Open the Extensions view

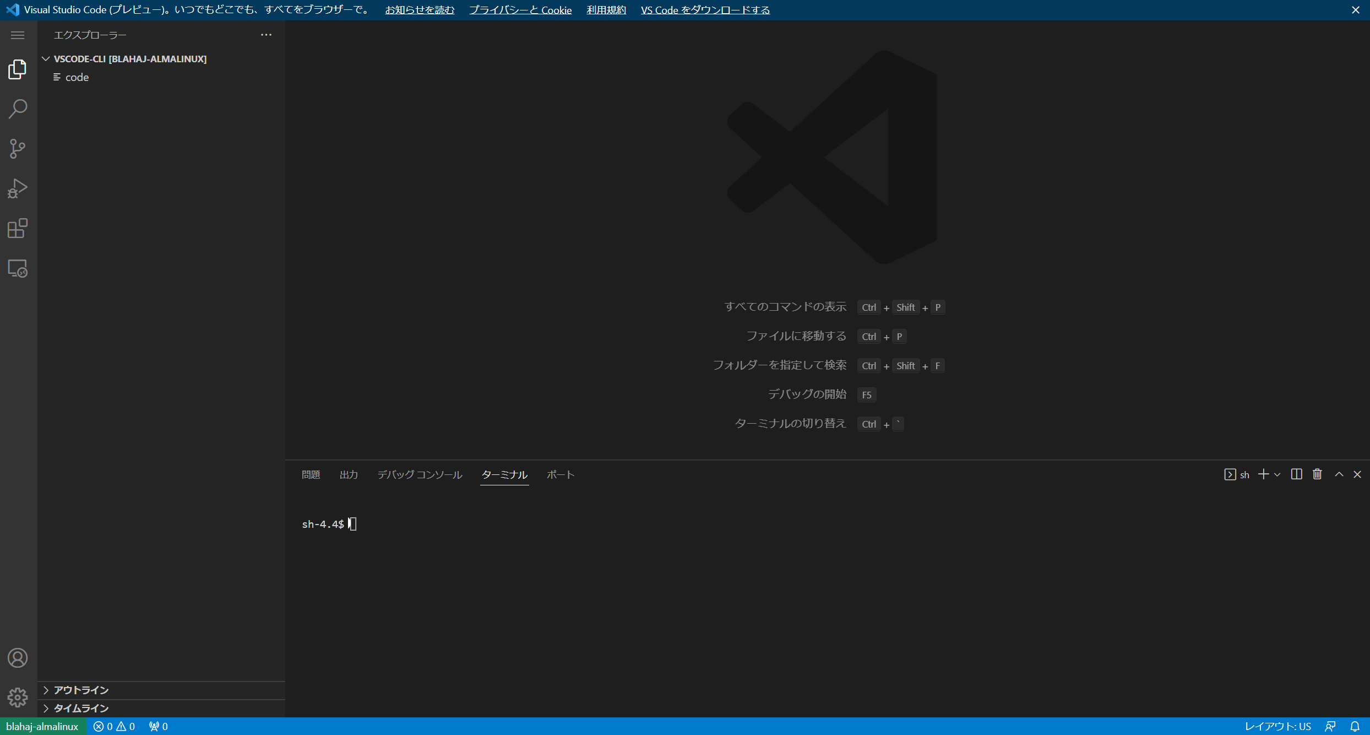pos(18,228)
